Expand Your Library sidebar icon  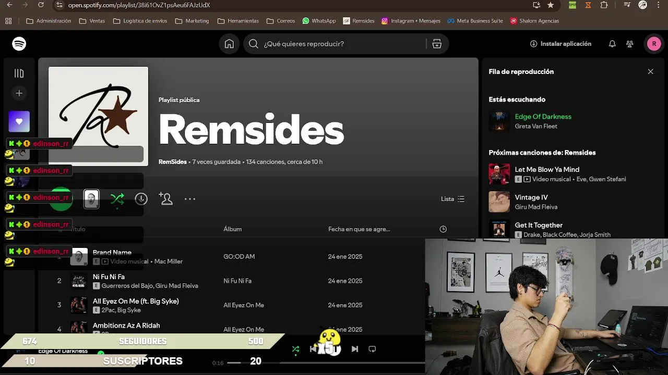[19, 73]
